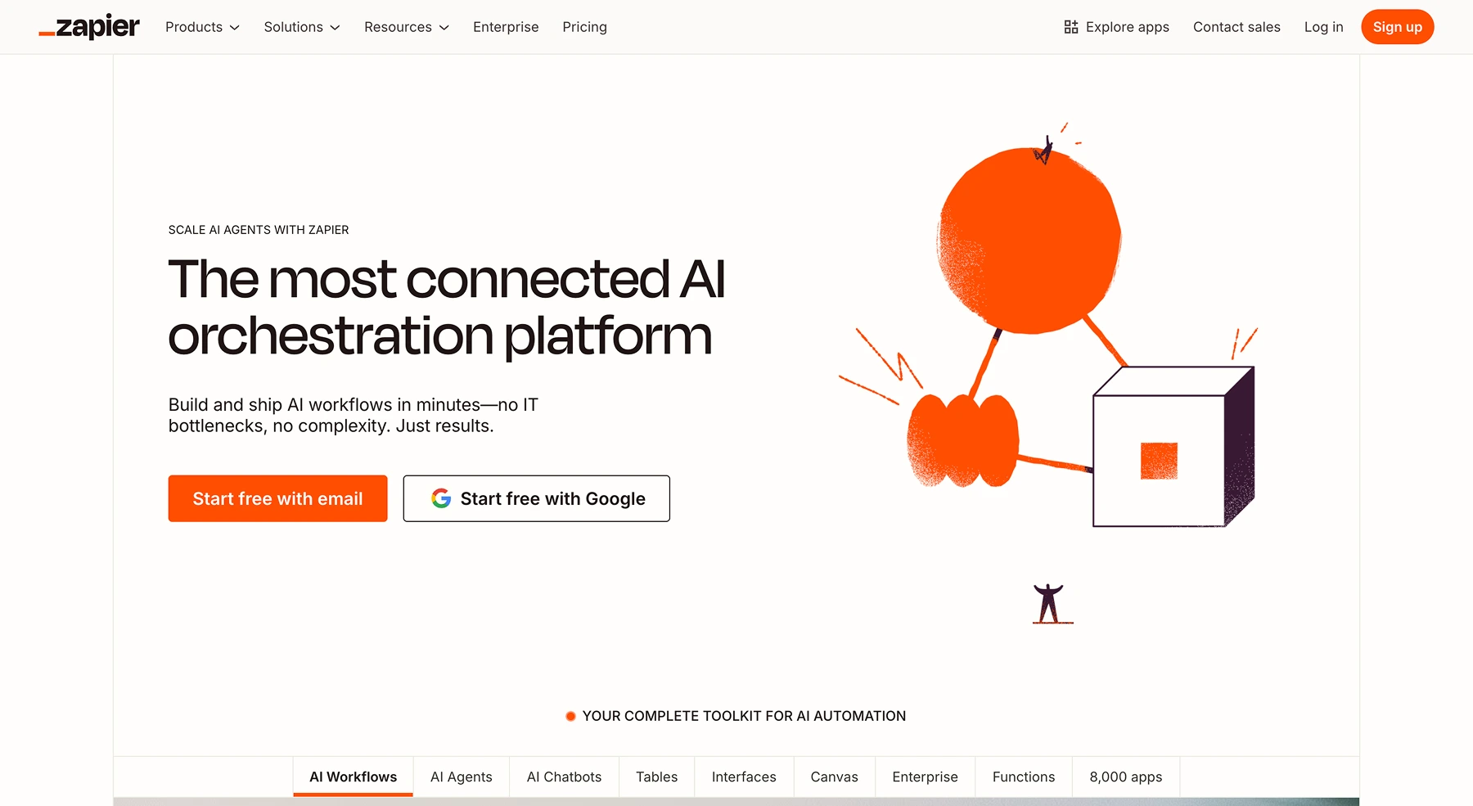
Task: Switch to the Interfaces tab
Action: click(x=743, y=777)
